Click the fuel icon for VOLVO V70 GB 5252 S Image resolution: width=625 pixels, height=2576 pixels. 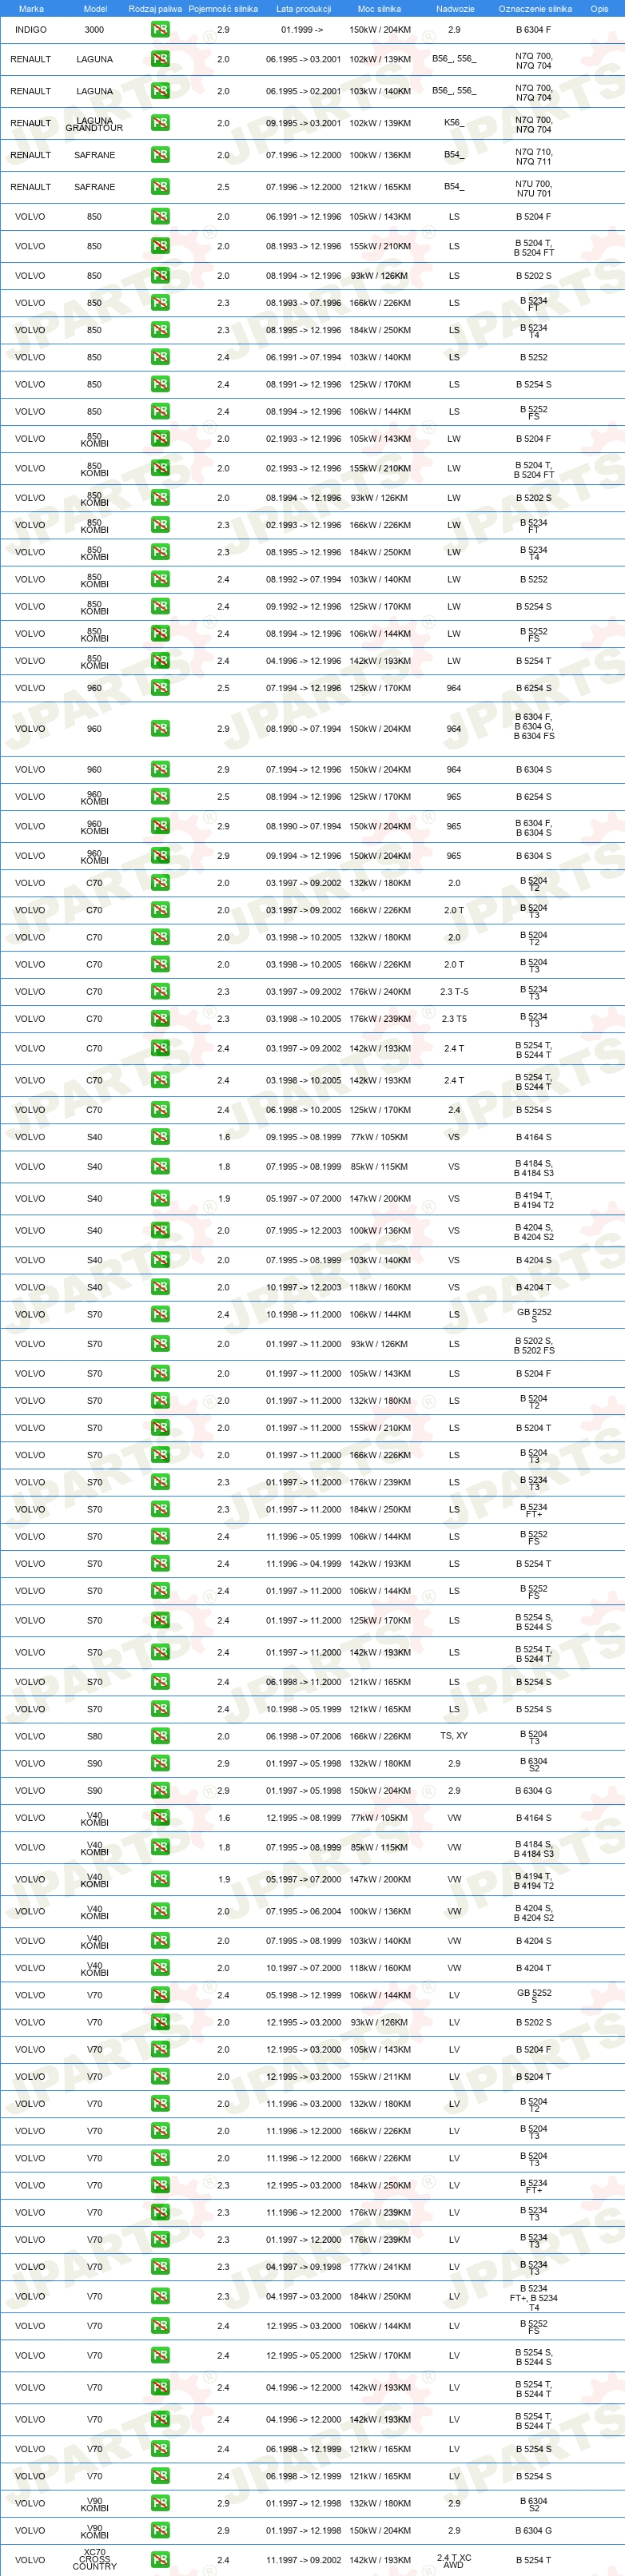(x=160, y=1995)
